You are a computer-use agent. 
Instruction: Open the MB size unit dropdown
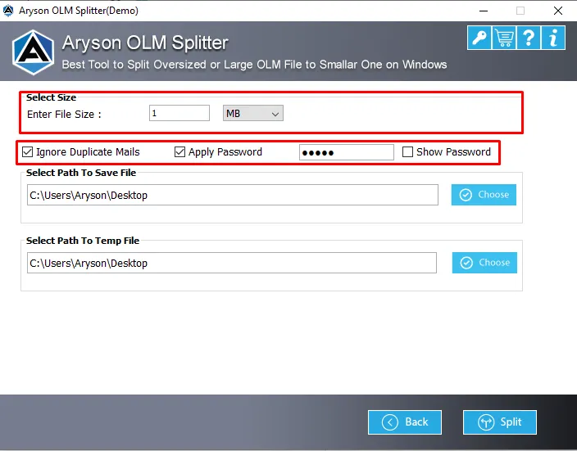click(x=252, y=113)
